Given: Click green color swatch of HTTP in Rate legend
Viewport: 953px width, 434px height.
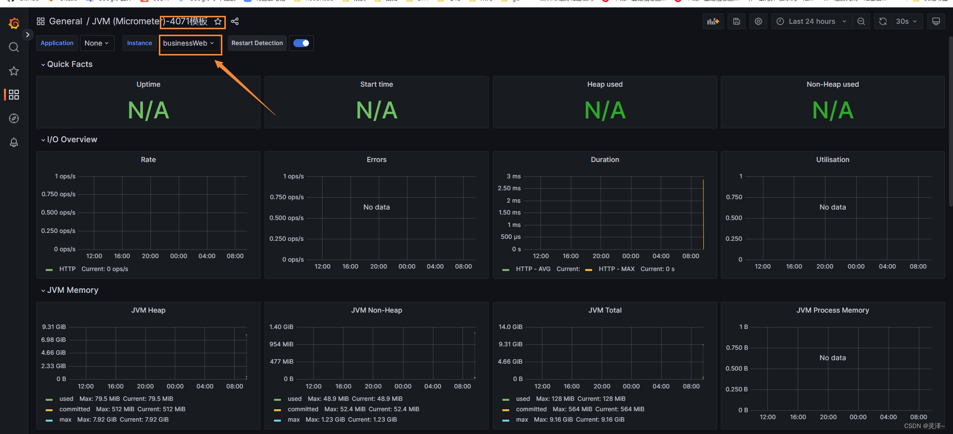Looking at the screenshot, I should pyautogui.click(x=49, y=270).
